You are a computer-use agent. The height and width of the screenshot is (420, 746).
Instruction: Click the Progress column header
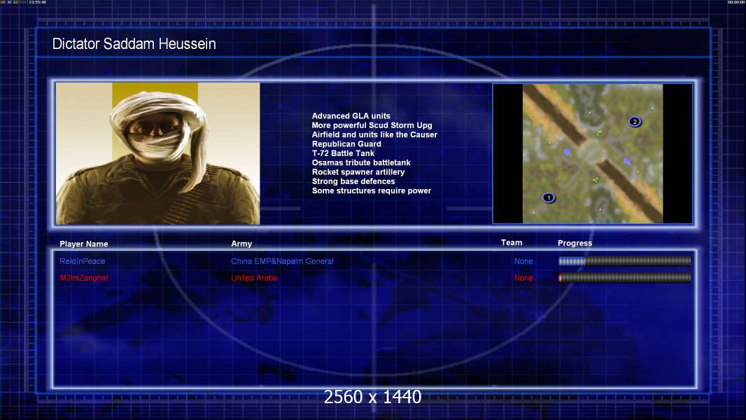(x=575, y=244)
